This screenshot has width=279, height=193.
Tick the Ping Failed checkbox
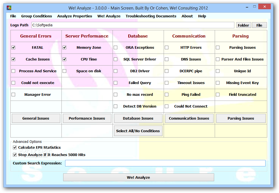click(x=167, y=95)
